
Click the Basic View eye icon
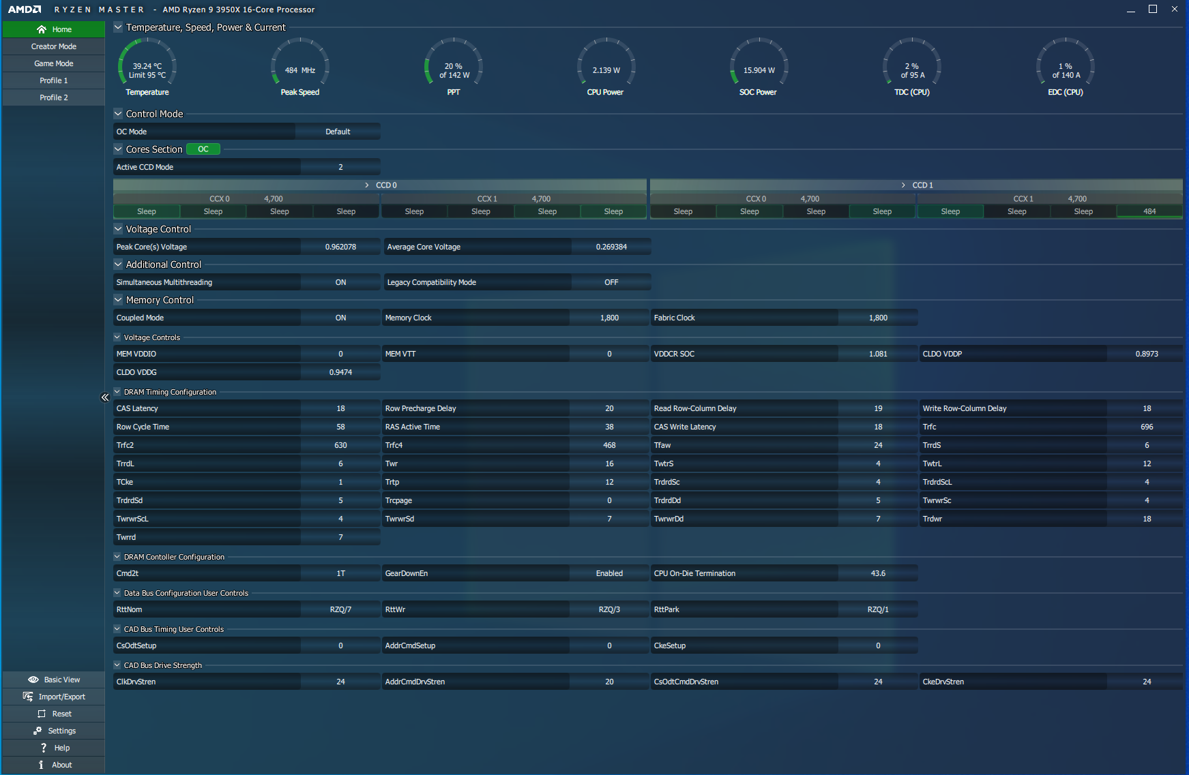(33, 680)
